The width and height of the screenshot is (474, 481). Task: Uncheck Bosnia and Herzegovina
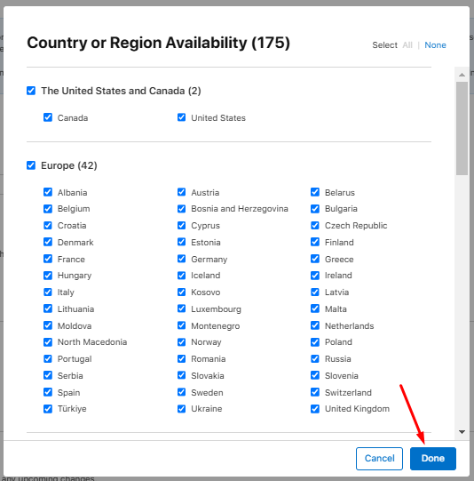click(x=182, y=209)
